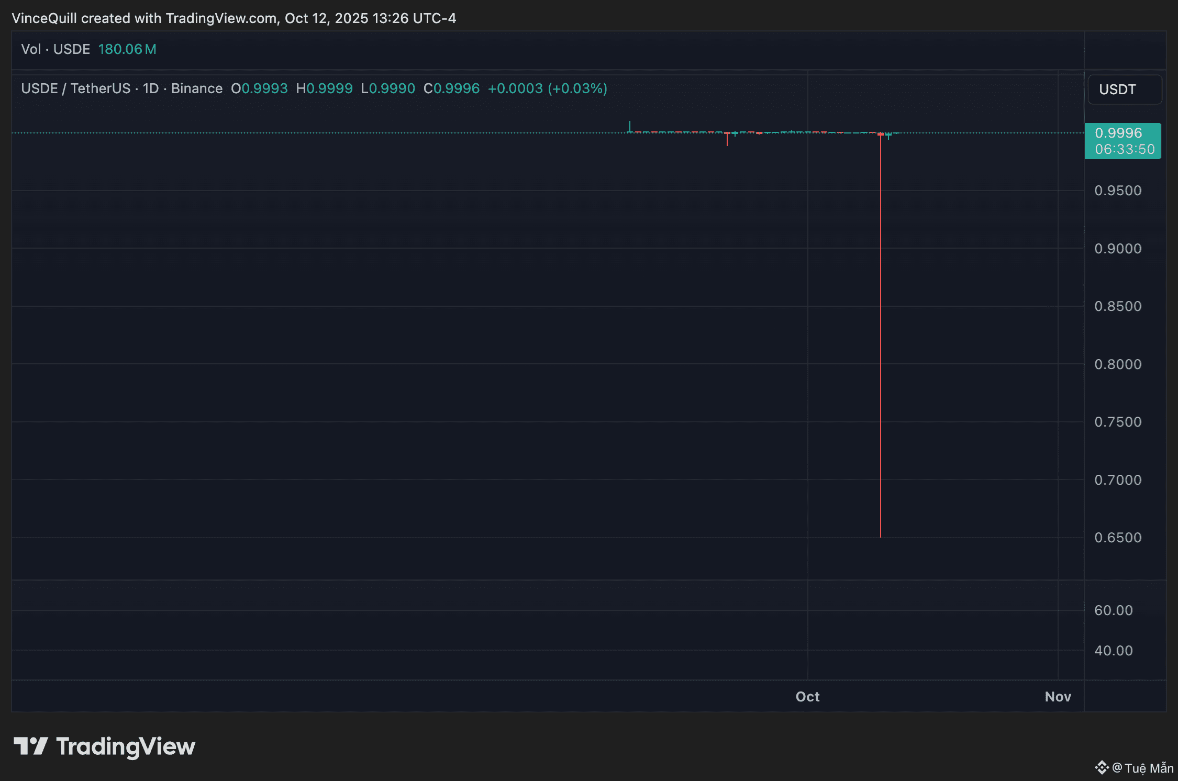Click the small green candle after the crash
The height and width of the screenshot is (781, 1178).
point(888,136)
